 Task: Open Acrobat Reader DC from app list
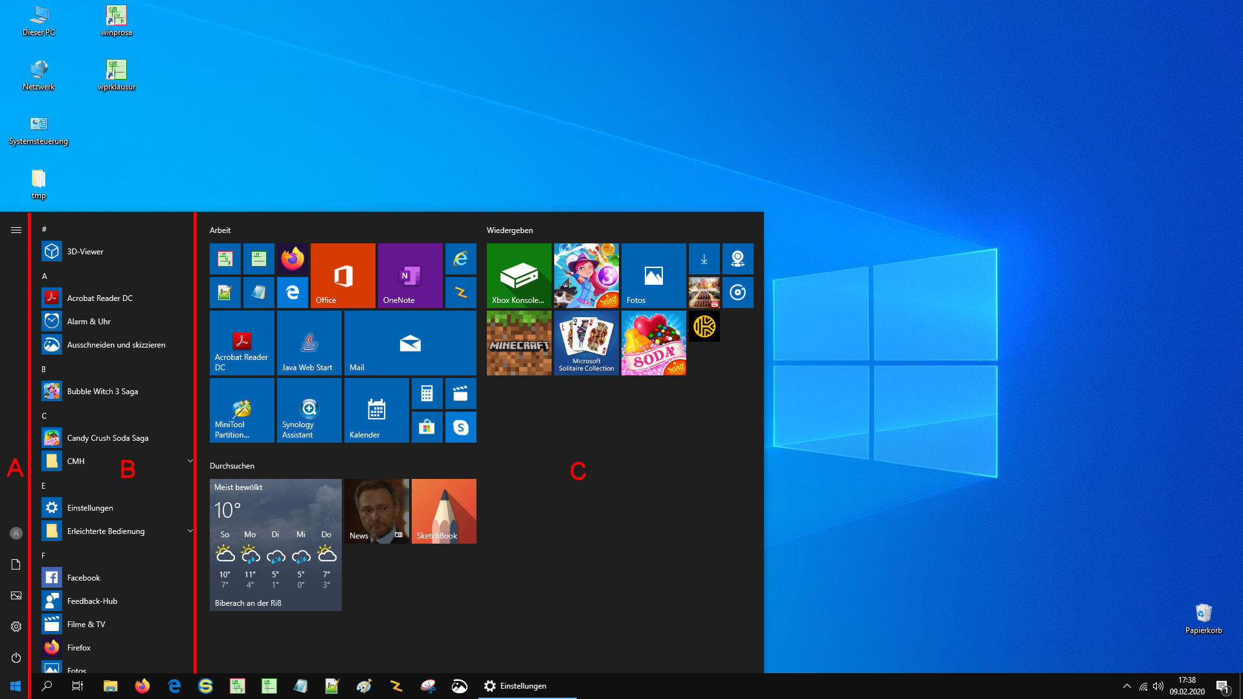tap(100, 298)
